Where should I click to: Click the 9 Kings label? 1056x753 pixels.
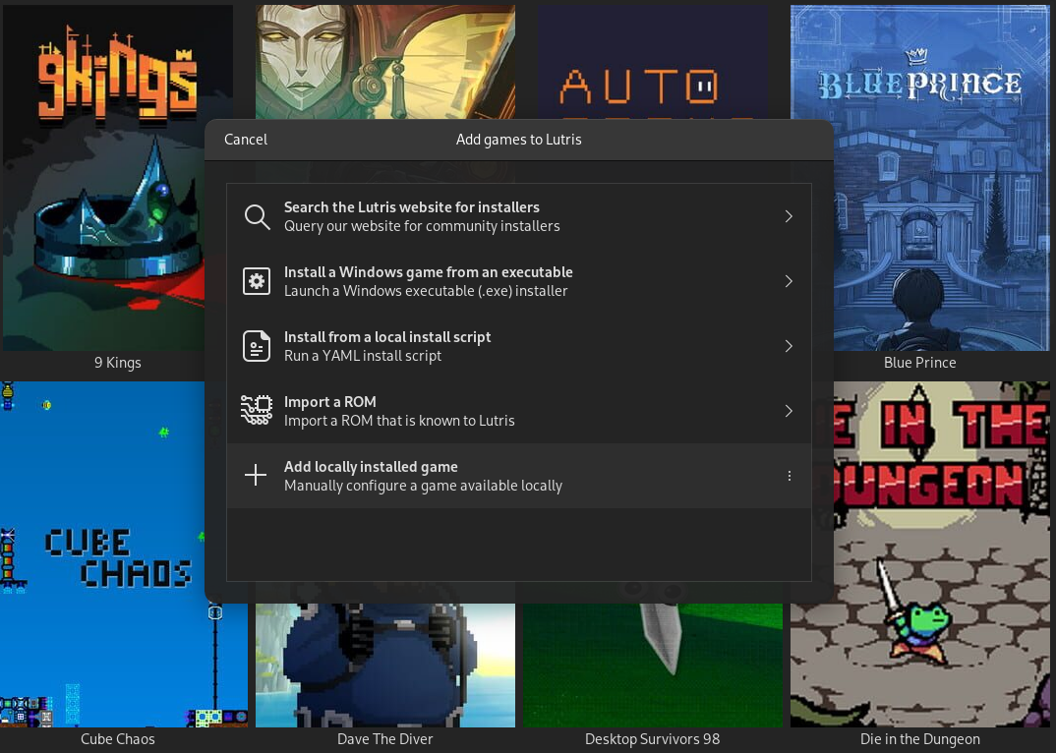pyautogui.click(x=118, y=363)
